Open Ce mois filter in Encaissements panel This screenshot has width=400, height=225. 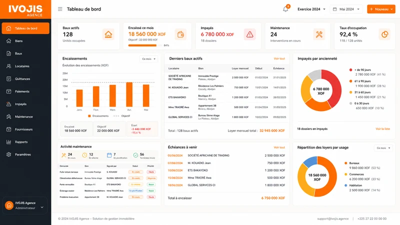point(148,59)
